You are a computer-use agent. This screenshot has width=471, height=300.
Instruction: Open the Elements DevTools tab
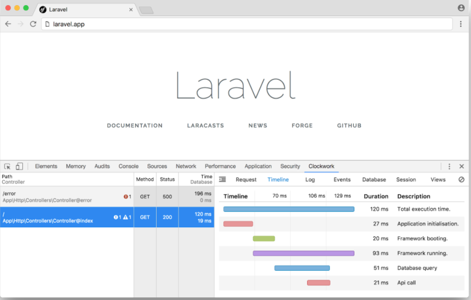click(x=46, y=166)
